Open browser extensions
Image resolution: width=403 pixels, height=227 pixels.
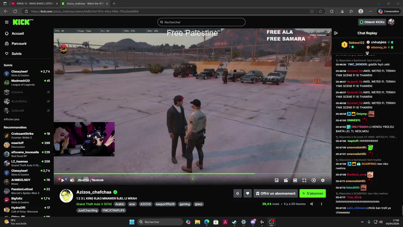(x=332, y=11)
